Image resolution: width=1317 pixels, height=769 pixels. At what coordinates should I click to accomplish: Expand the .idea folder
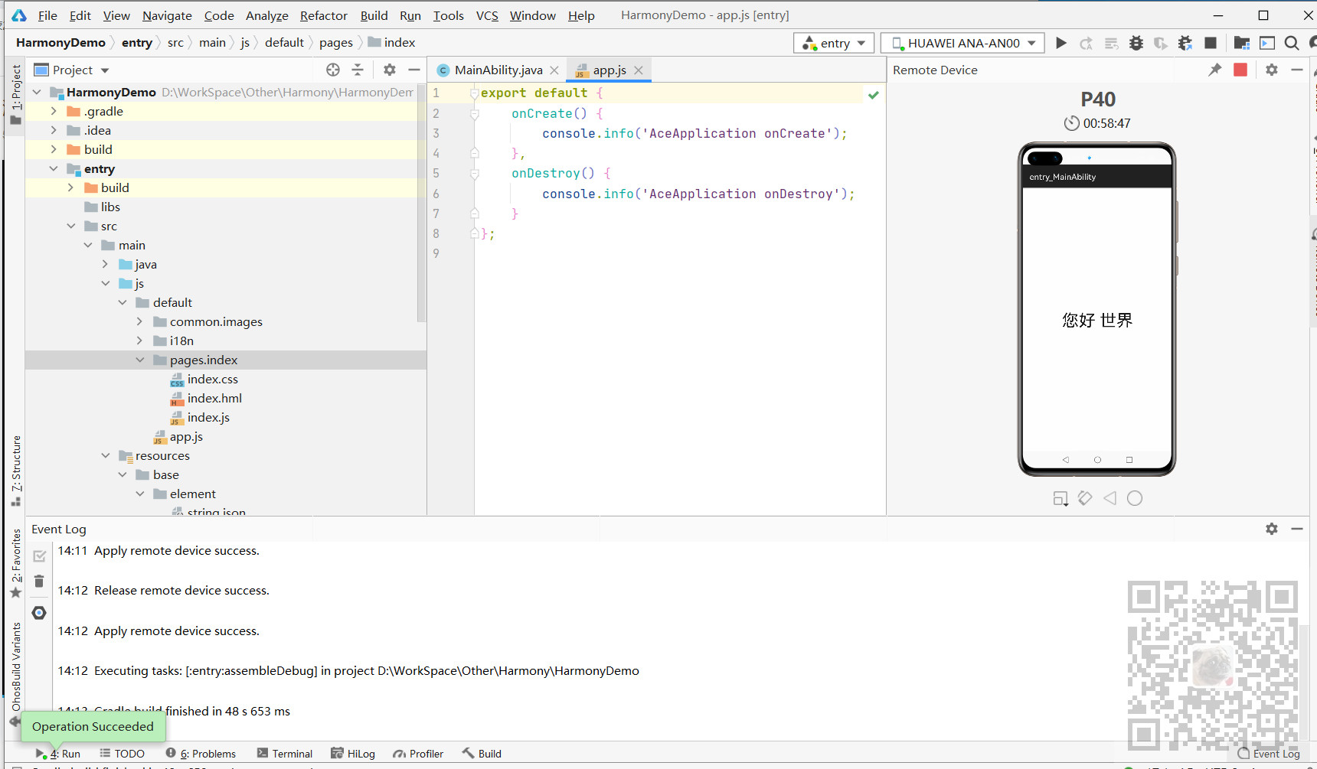[x=54, y=130]
